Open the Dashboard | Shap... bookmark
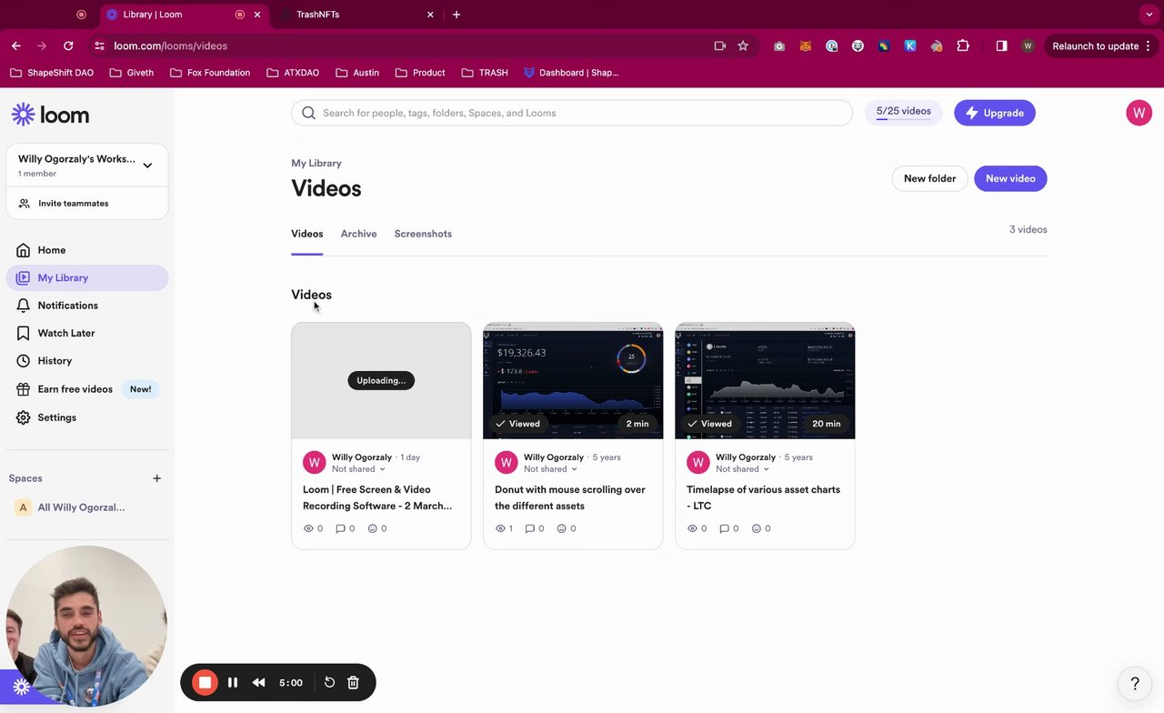The height and width of the screenshot is (713, 1164). 571,73
